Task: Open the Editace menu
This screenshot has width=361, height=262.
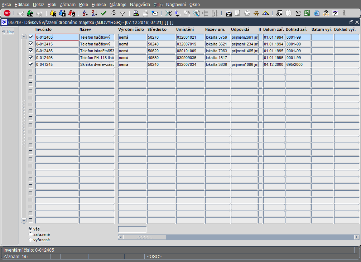Action: [x=22, y=5]
